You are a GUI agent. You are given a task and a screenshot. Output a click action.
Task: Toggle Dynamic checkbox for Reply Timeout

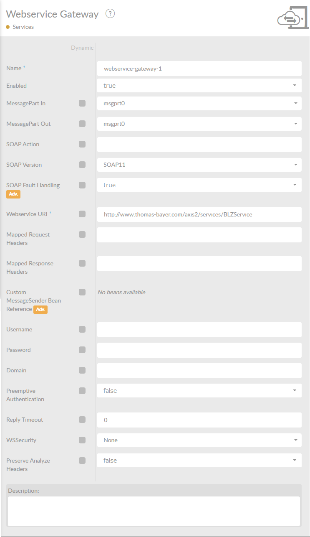coord(82,420)
